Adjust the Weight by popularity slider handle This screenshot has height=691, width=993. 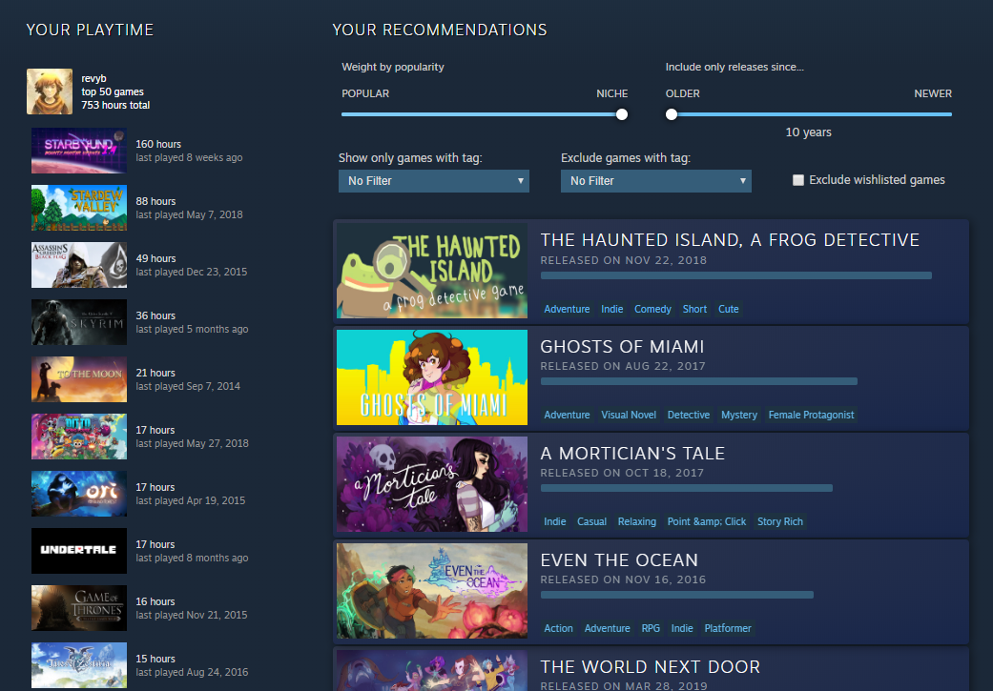click(x=622, y=114)
